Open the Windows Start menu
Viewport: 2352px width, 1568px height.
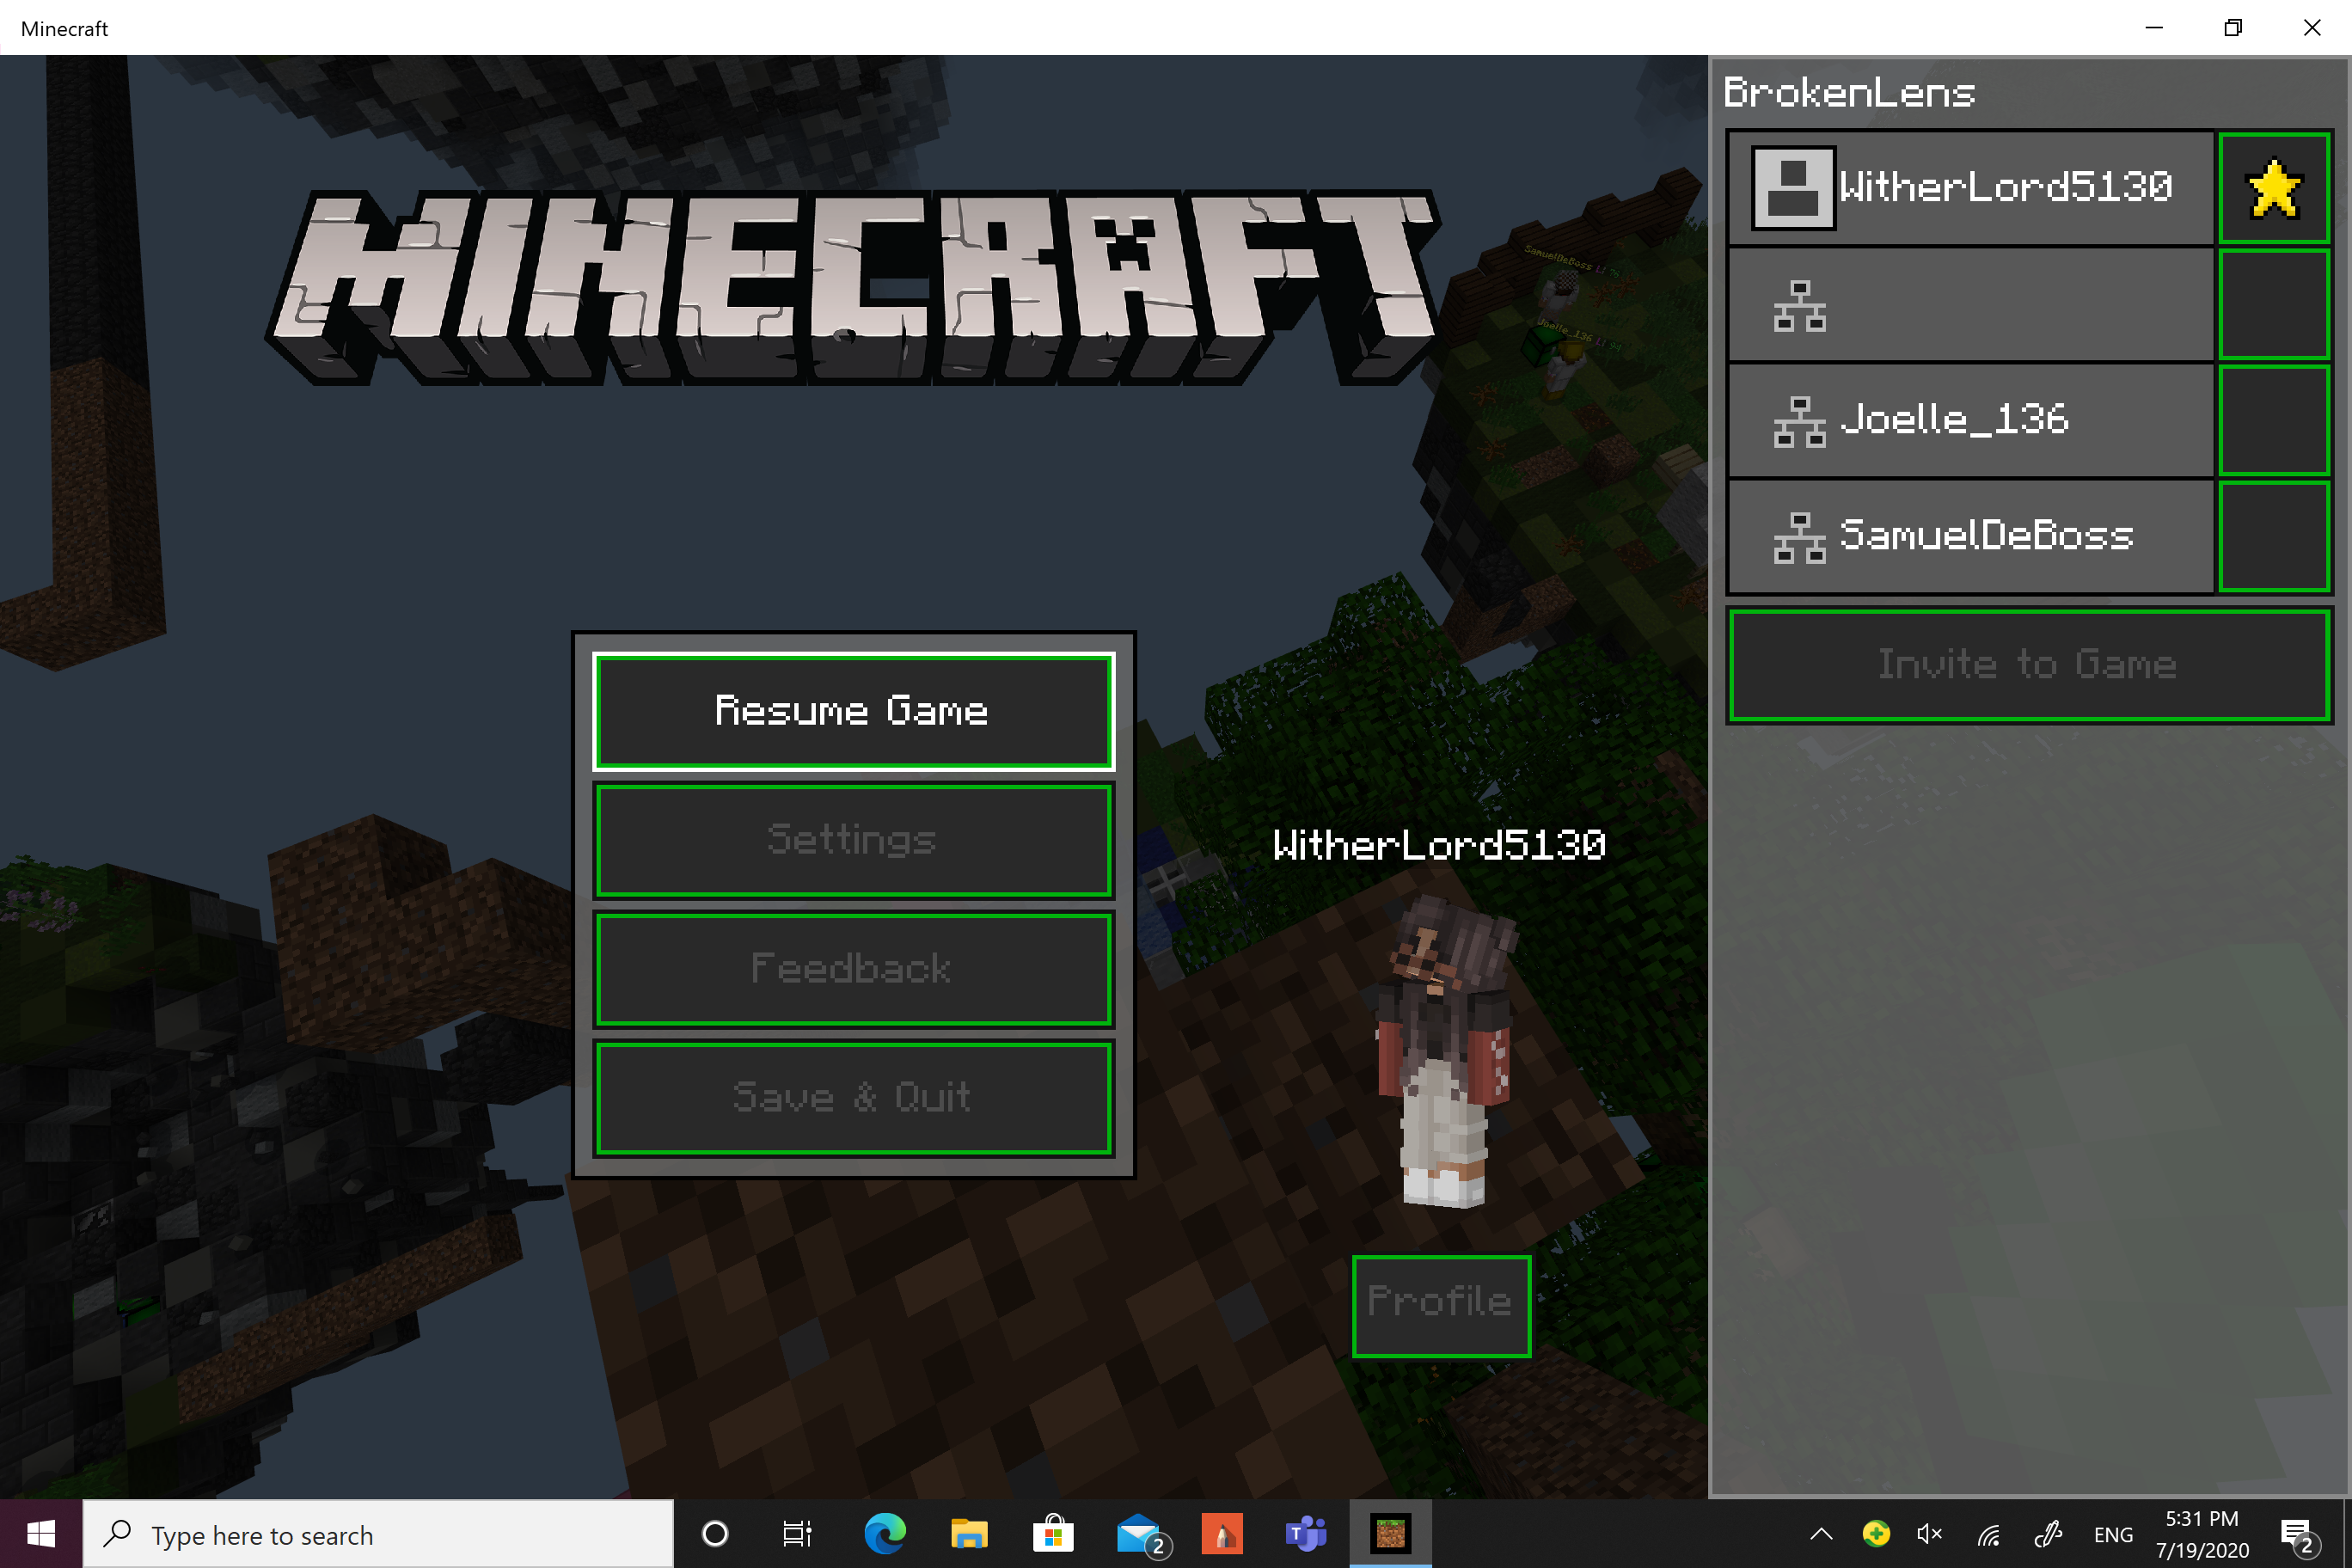click(41, 1534)
